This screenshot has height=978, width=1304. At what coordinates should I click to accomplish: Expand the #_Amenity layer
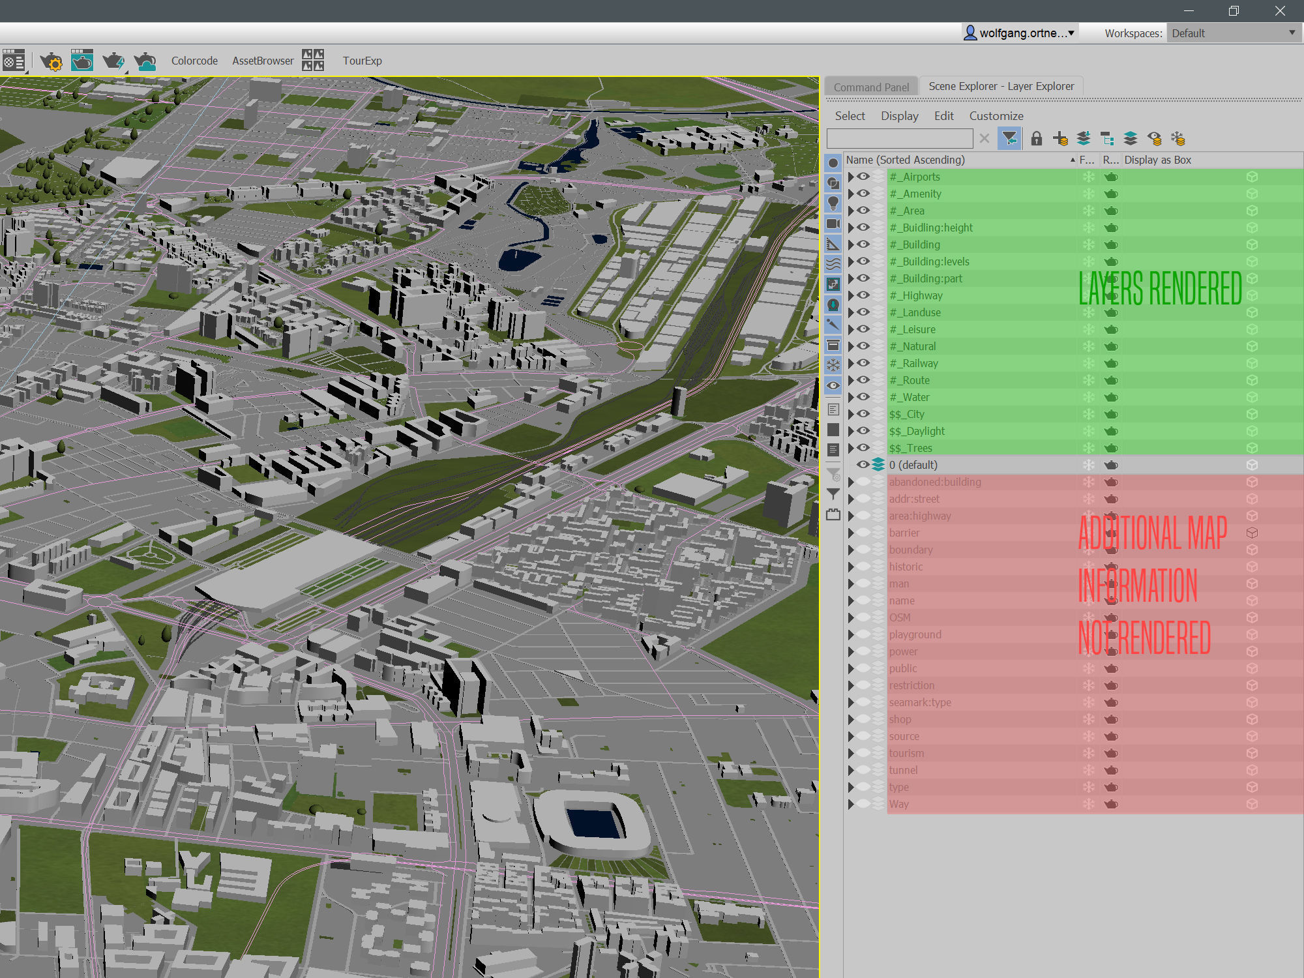point(851,194)
